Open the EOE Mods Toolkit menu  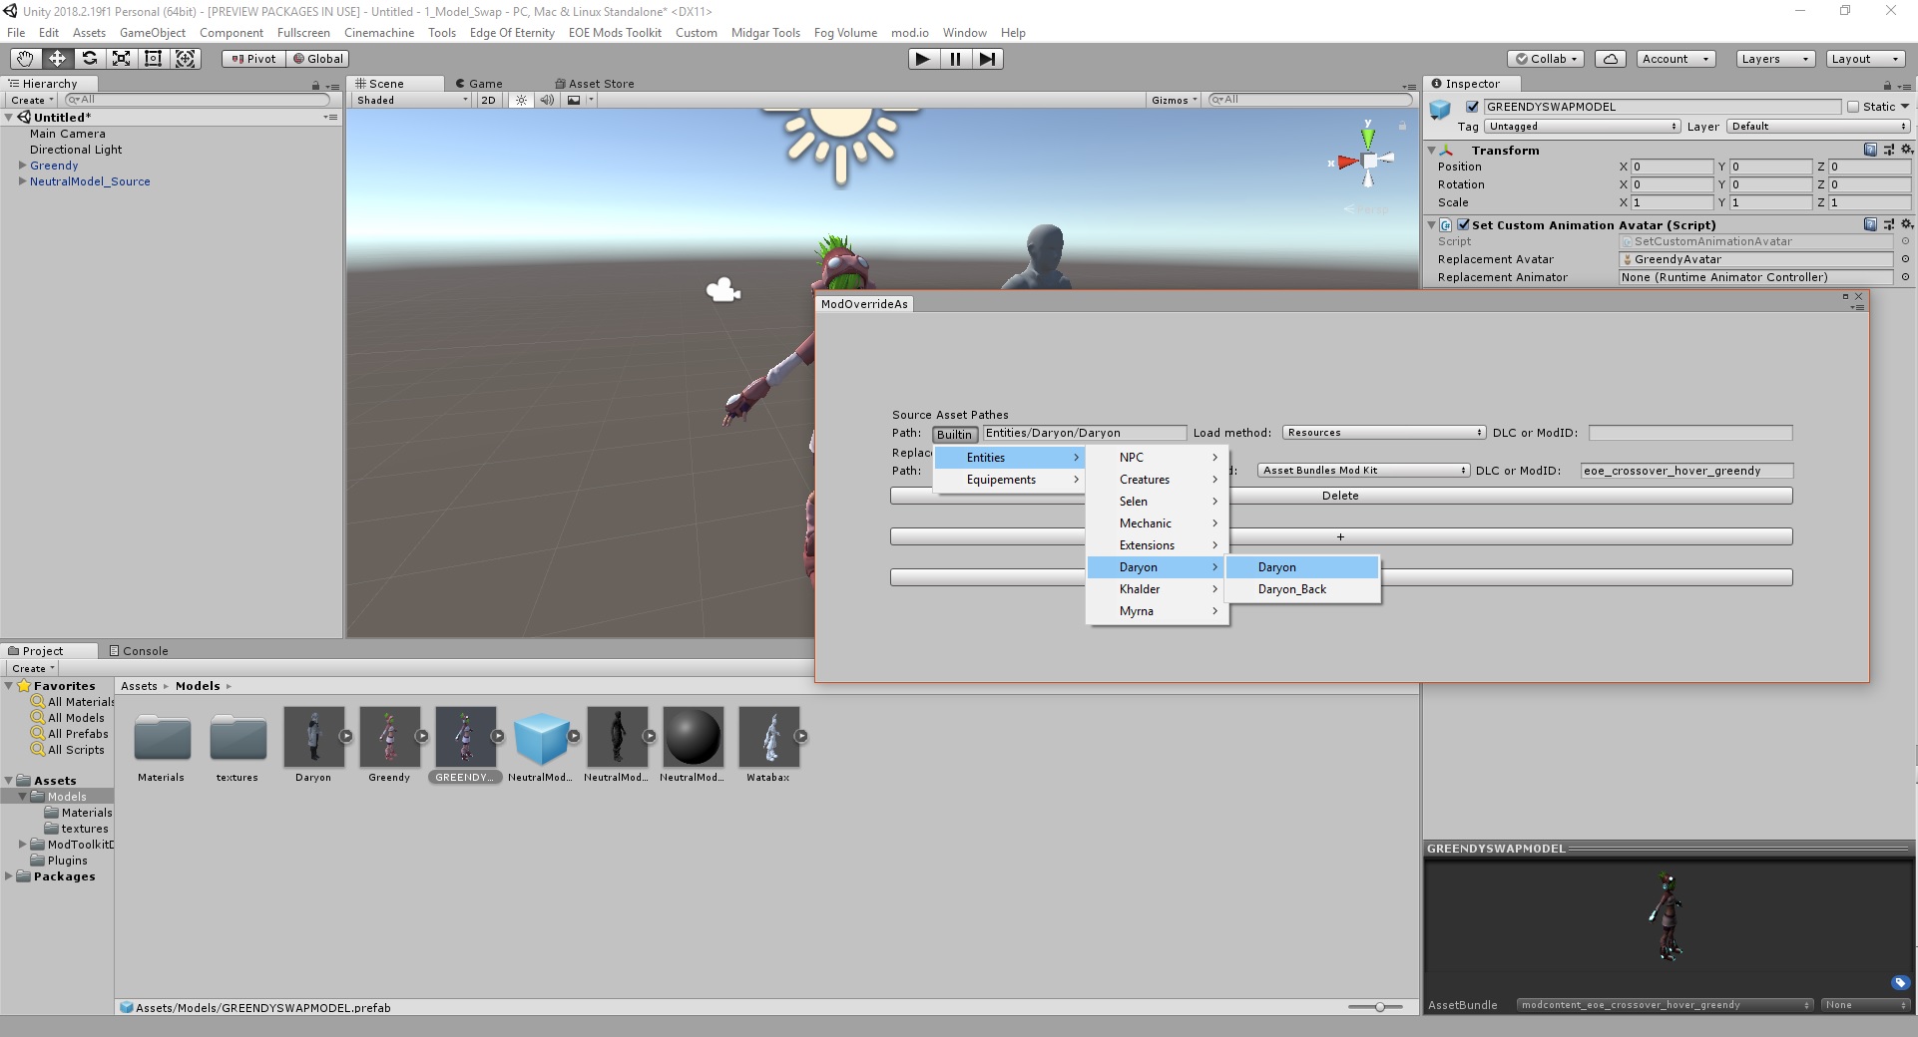coord(615,33)
